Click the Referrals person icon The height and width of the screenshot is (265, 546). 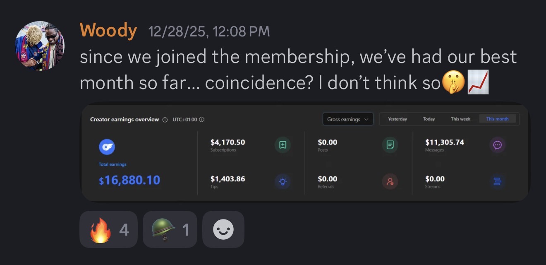(390, 181)
